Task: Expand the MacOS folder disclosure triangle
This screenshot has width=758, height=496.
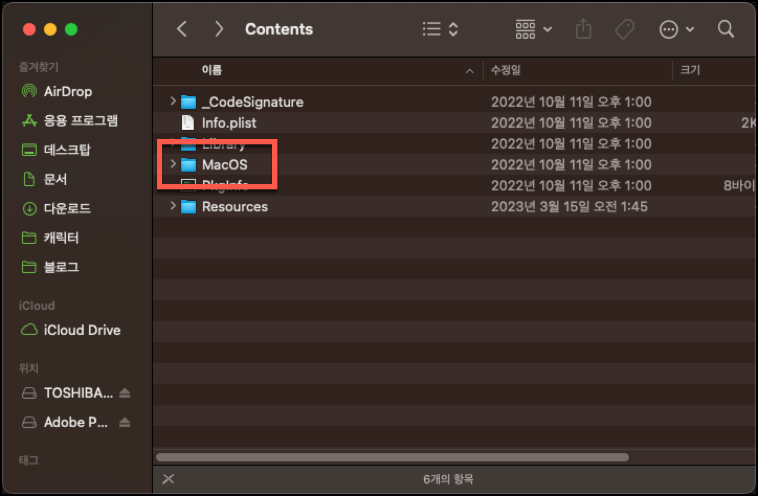Action: (x=173, y=164)
